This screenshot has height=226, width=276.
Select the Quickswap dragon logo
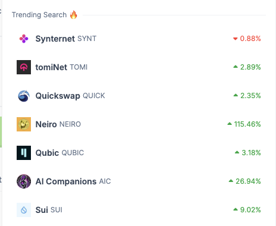(x=24, y=96)
